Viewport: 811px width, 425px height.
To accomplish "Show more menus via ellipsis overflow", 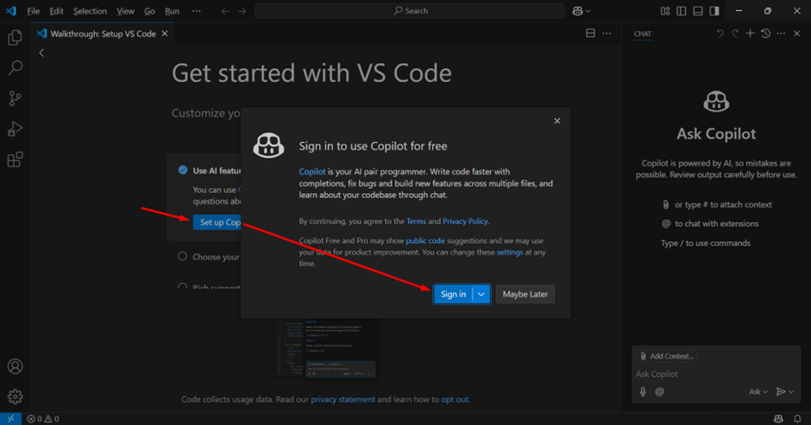I will point(197,11).
